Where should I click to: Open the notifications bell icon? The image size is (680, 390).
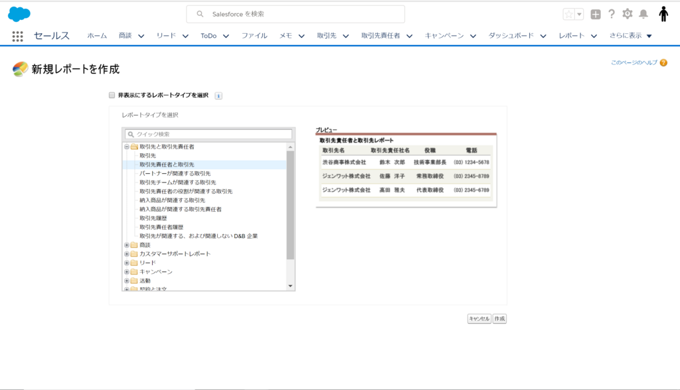[x=643, y=15]
